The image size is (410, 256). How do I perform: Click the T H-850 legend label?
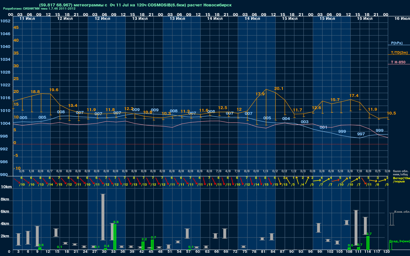[x=398, y=62]
